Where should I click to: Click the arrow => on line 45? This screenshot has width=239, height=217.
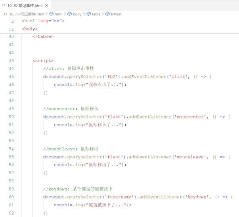(x=203, y=76)
